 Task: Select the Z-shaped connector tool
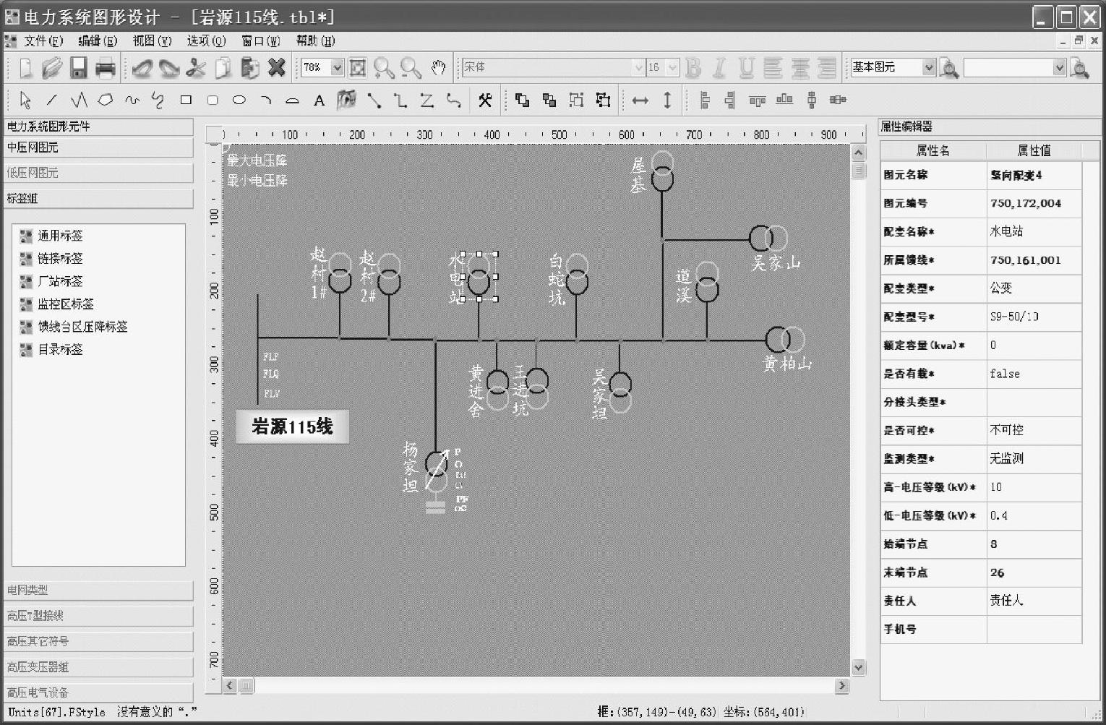coord(426,100)
